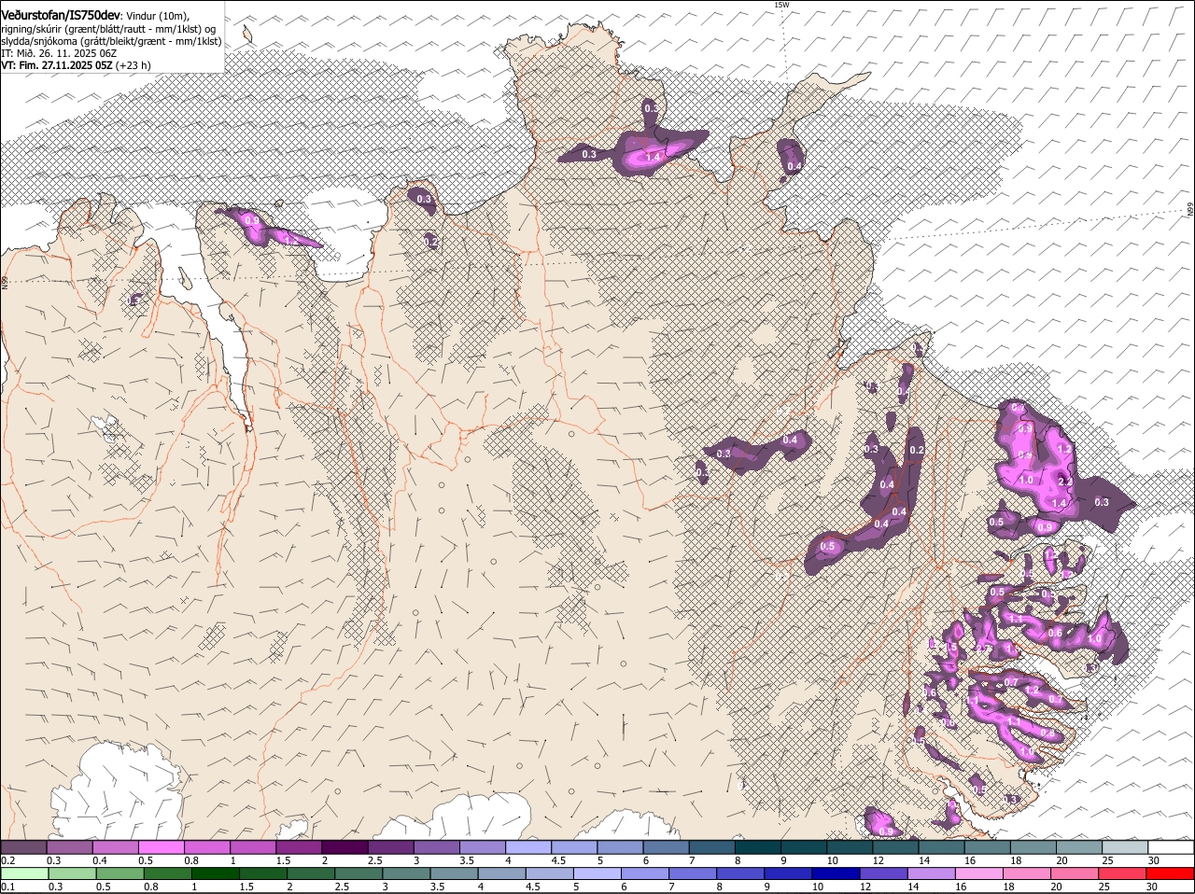Click the 'VT: Fim. 27.11.2025 05Z' line
Viewport: 1195px width, 894px height.
coord(57,65)
